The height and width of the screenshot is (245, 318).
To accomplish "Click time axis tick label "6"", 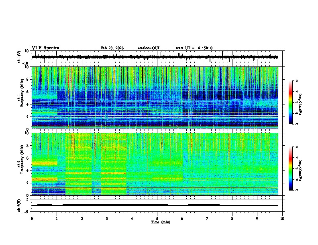I will click(182, 219).
